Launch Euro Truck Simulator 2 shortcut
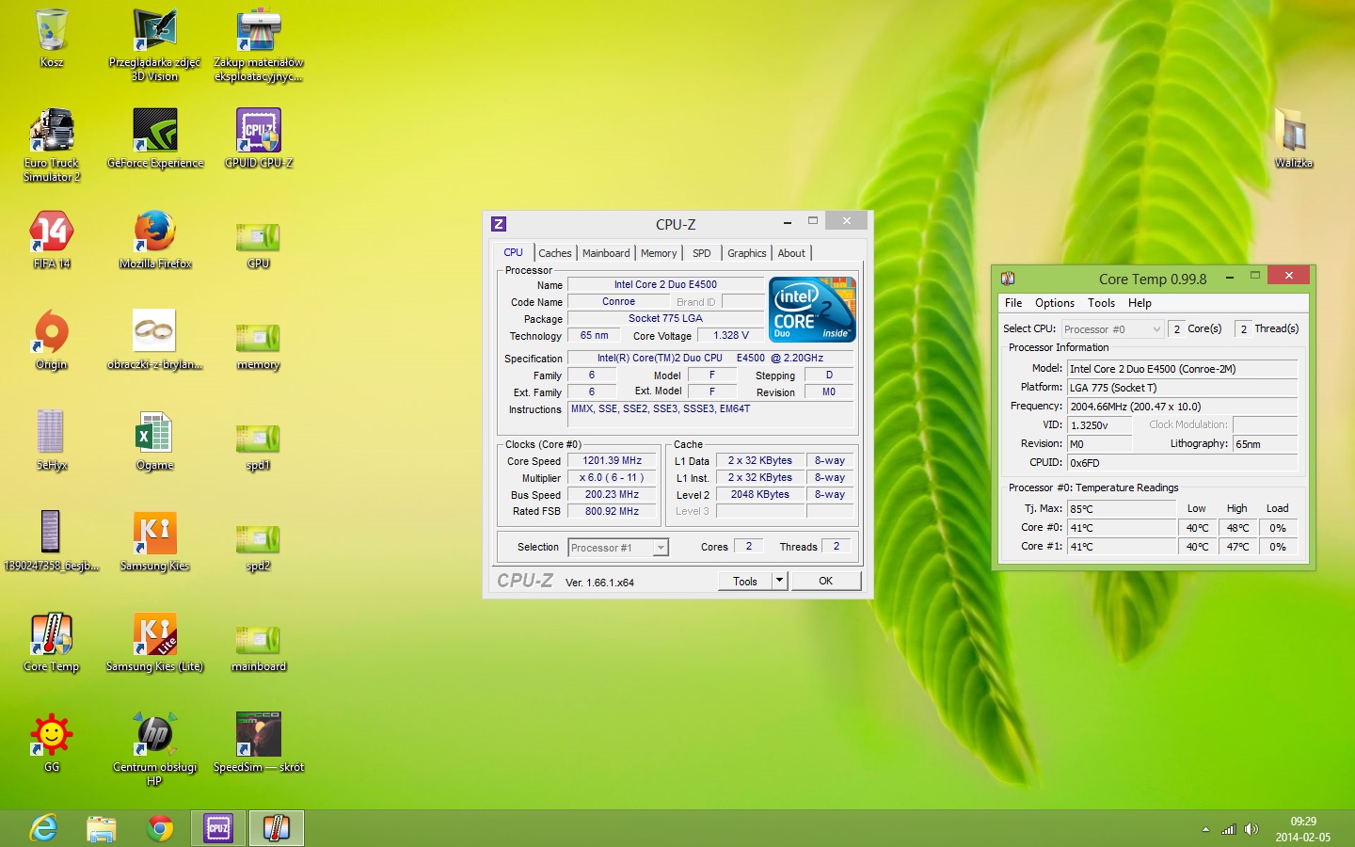The width and height of the screenshot is (1355, 847). [52, 132]
